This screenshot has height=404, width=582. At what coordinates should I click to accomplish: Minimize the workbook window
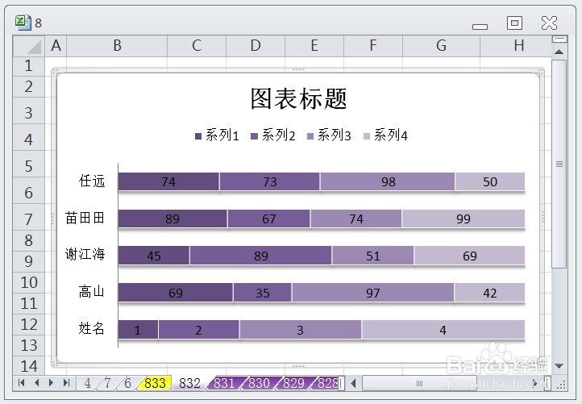coord(480,27)
